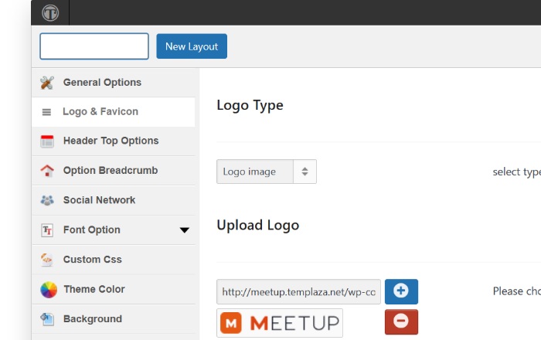Click the Header Top Options layout icon
The image size is (541, 340).
point(47,141)
